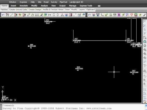Click the curve with endpoints icon
The width and height of the screenshot is (147, 110).
(x=102, y=15)
